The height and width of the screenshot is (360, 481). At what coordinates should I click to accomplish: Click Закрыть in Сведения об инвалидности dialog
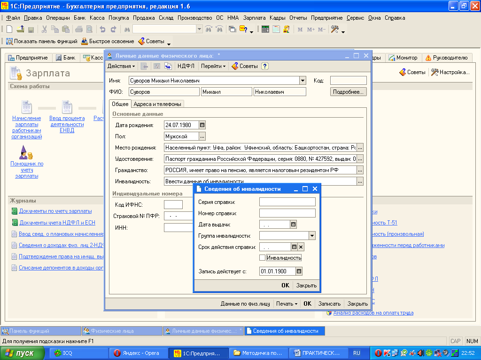[306, 285]
